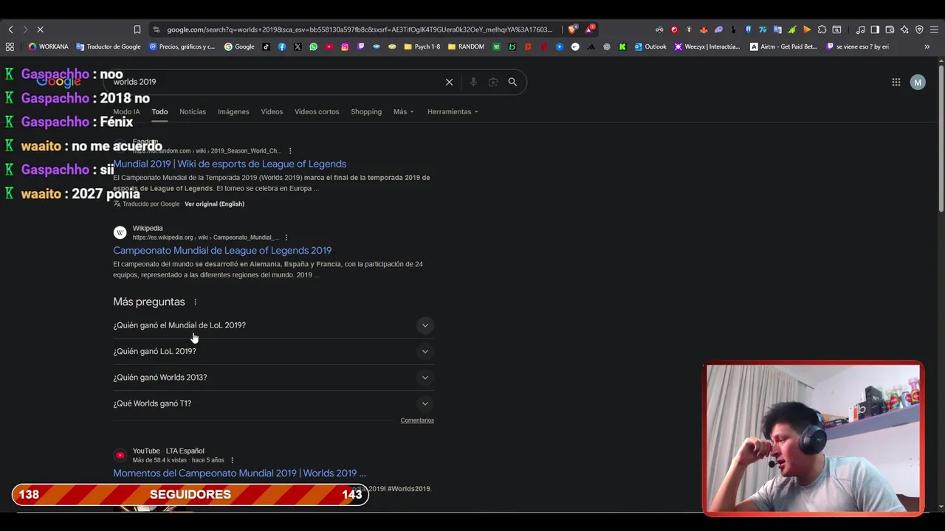Clear the Google search box
The height and width of the screenshot is (531, 945).
pos(449,82)
